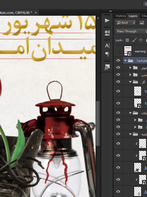Click the canvas vertical scrollbar thumb
This screenshot has height=197, width=147.
click(x=98, y=123)
